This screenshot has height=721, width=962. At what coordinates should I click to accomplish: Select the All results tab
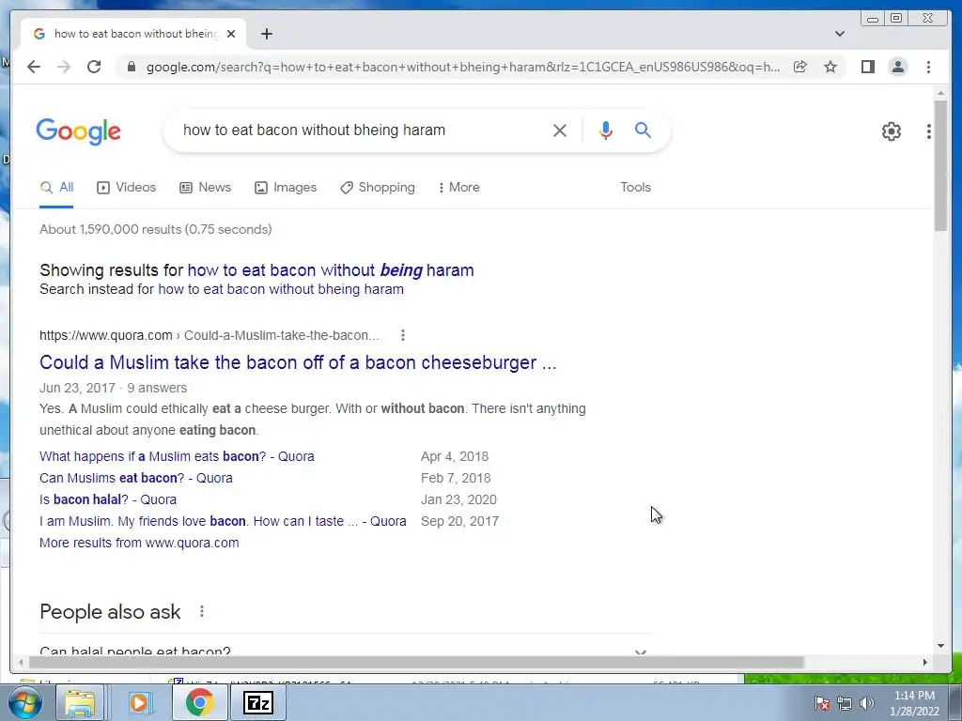[x=56, y=188]
